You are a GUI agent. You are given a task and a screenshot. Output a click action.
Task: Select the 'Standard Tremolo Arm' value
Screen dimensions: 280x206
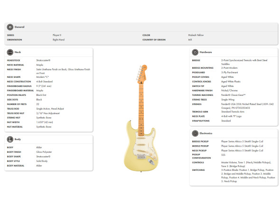coord(233,112)
